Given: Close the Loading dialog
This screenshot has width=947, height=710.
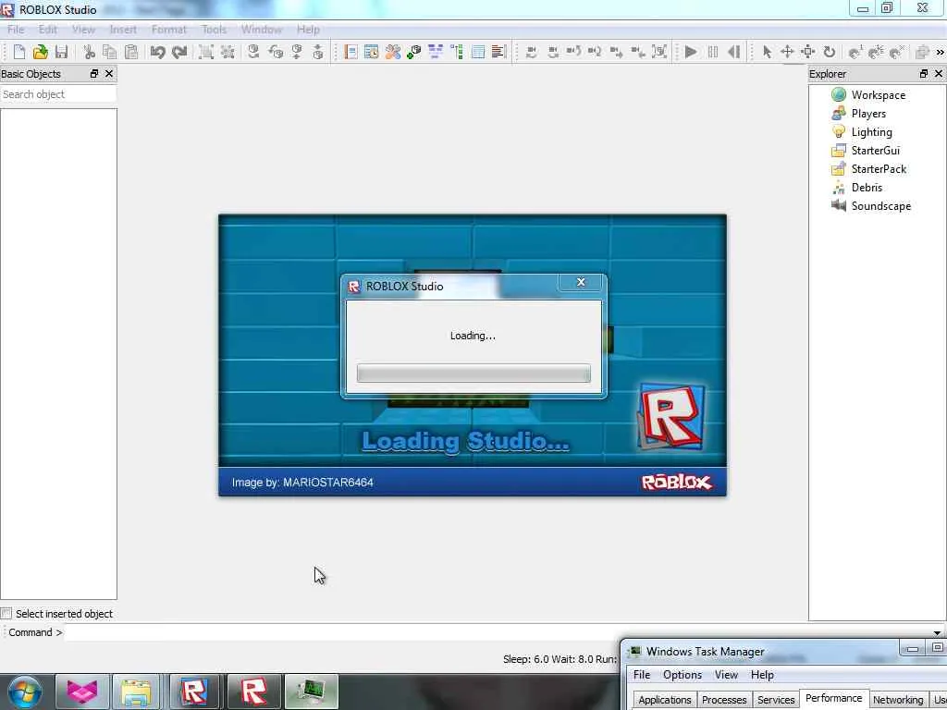Looking at the screenshot, I should [x=581, y=282].
